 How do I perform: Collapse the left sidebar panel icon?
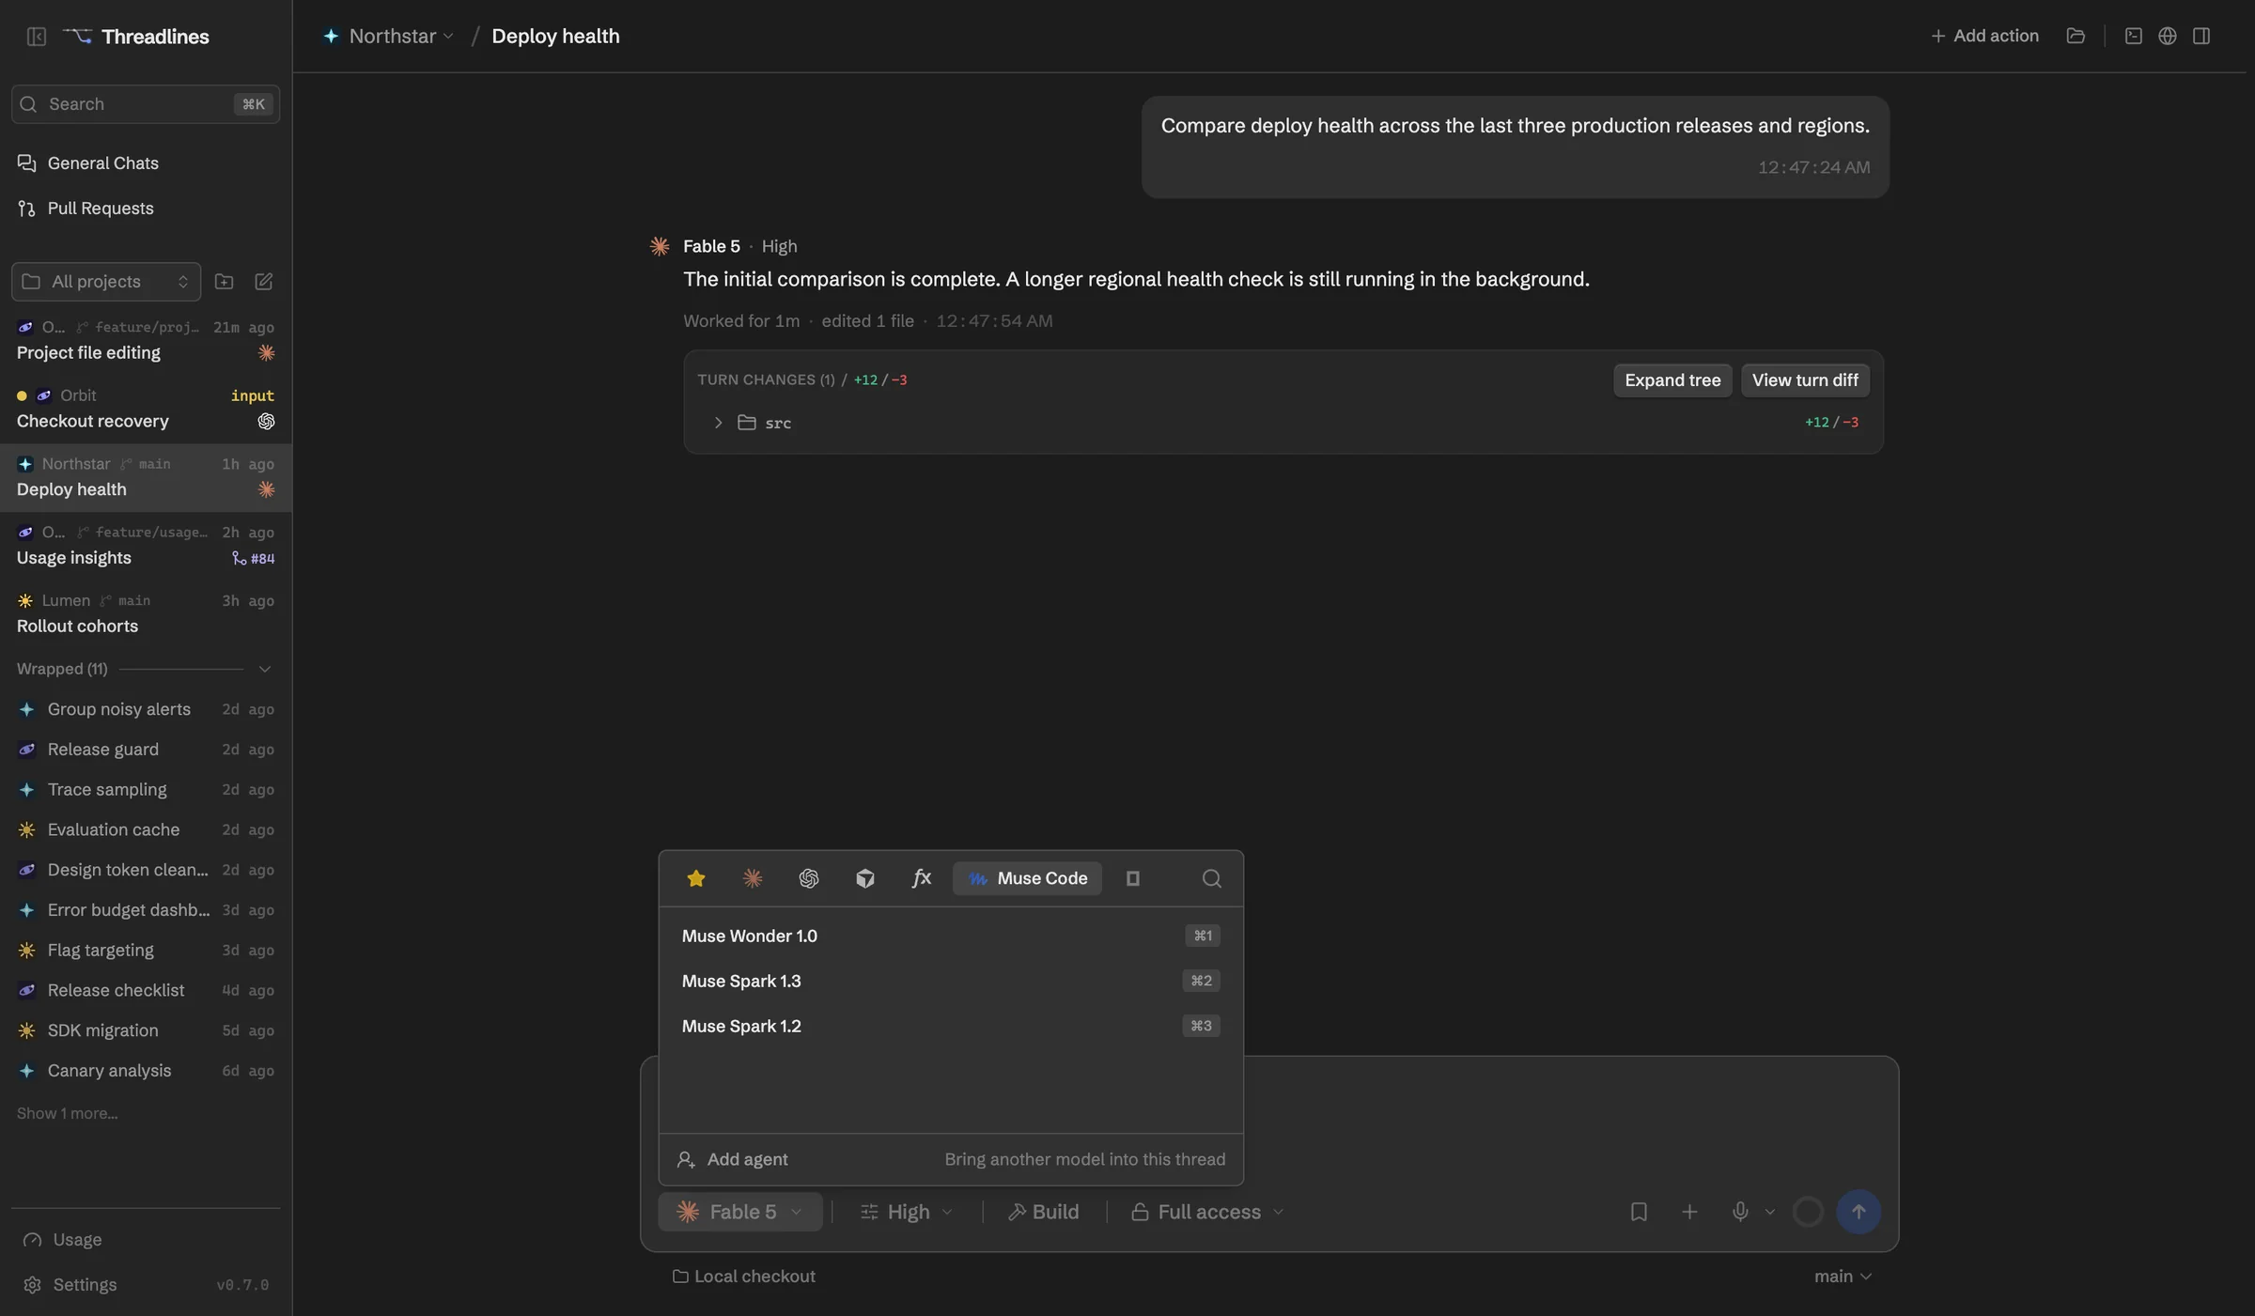[x=37, y=37]
